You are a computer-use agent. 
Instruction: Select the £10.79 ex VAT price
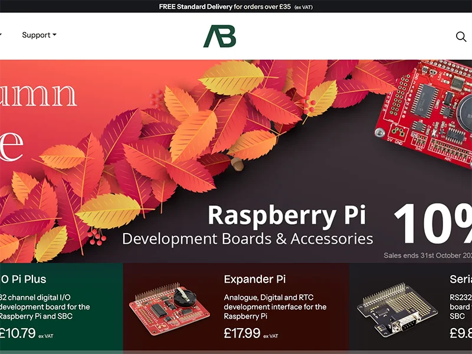pos(27,333)
